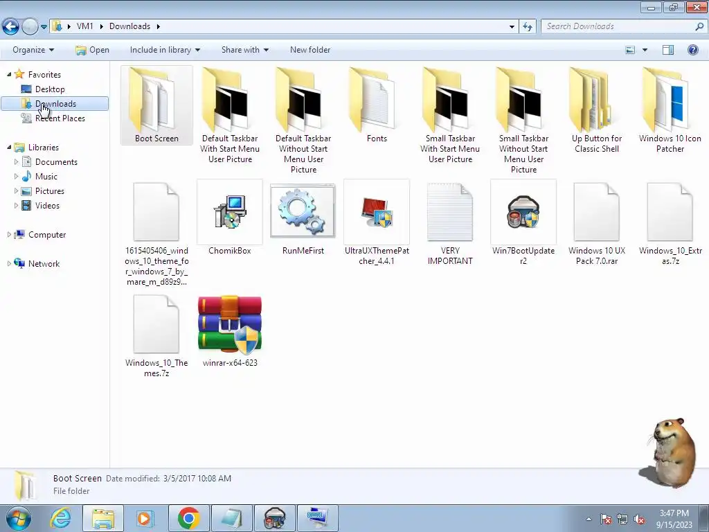709x532 pixels.
Task: Click the muted volume tray icon
Action: click(x=639, y=520)
